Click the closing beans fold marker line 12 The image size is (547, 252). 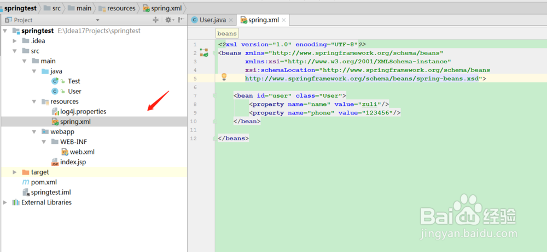(x=215, y=139)
